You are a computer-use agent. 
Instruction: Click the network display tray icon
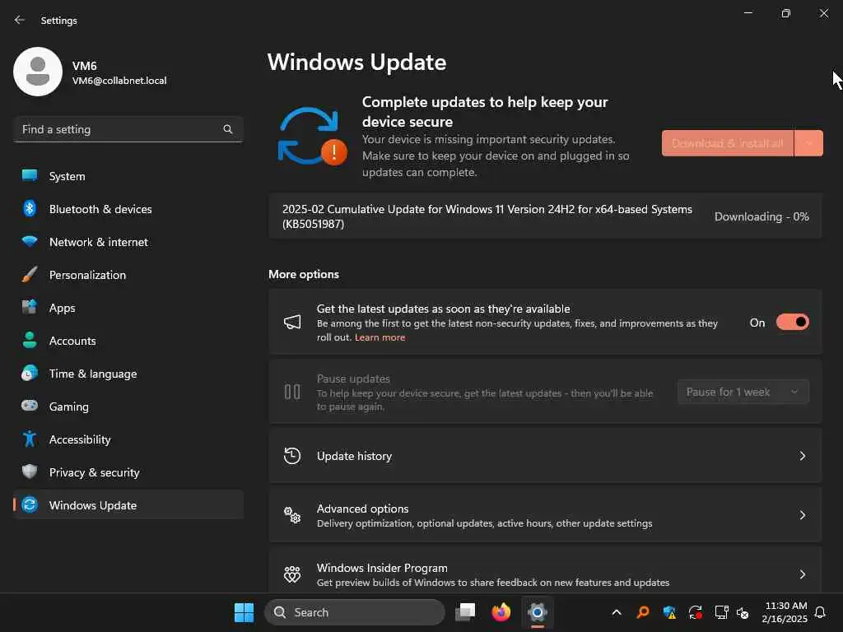721,612
